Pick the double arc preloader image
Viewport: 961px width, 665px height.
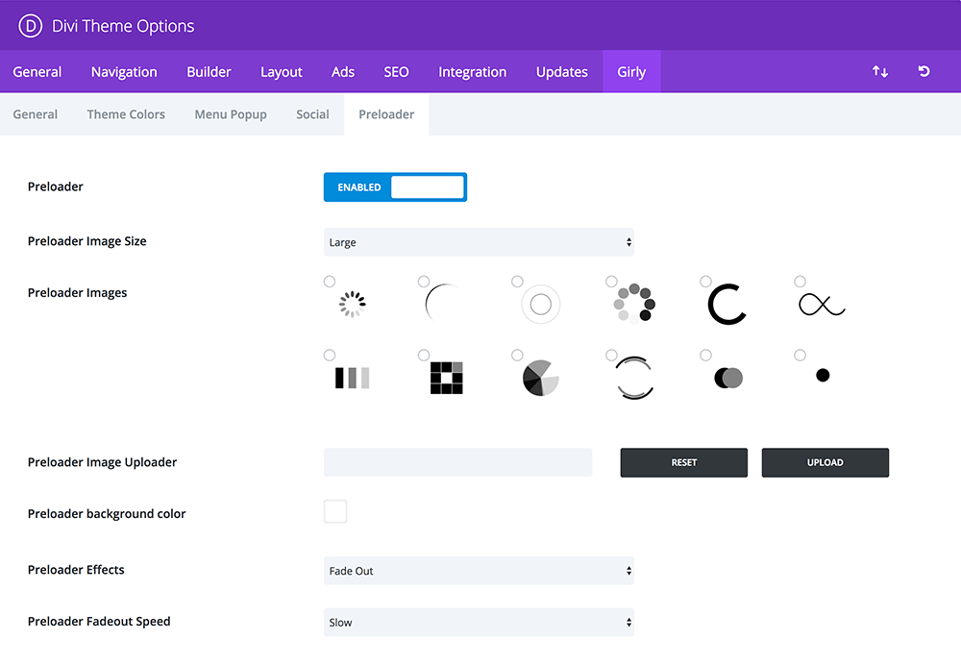tap(634, 379)
